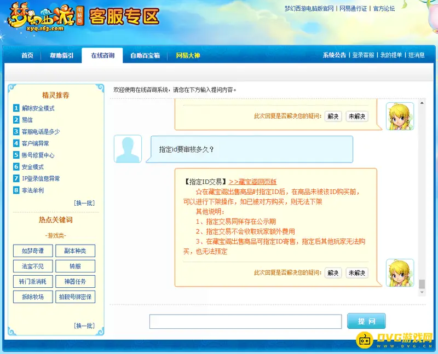438x354 pixels.
Task: Click the lower blonde fairy assistant avatar
Action: pyautogui.click(x=400, y=273)
